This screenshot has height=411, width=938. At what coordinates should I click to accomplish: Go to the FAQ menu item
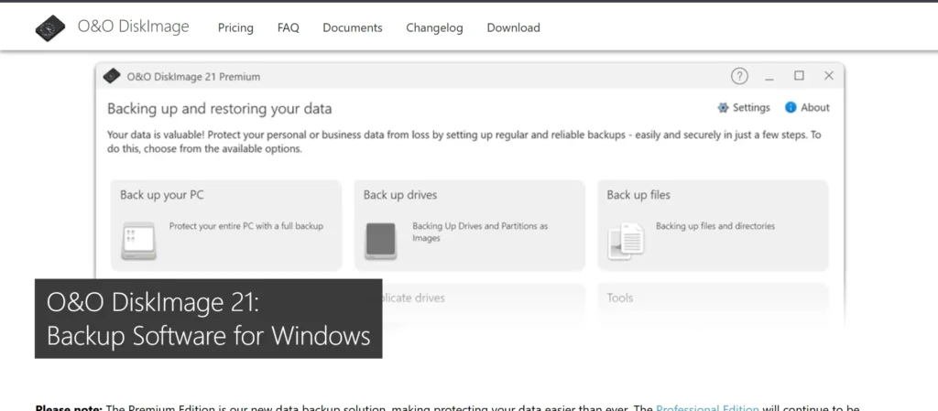point(289,27)
